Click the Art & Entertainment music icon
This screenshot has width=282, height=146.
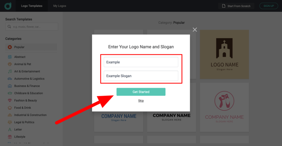click(x=10, y=71)
